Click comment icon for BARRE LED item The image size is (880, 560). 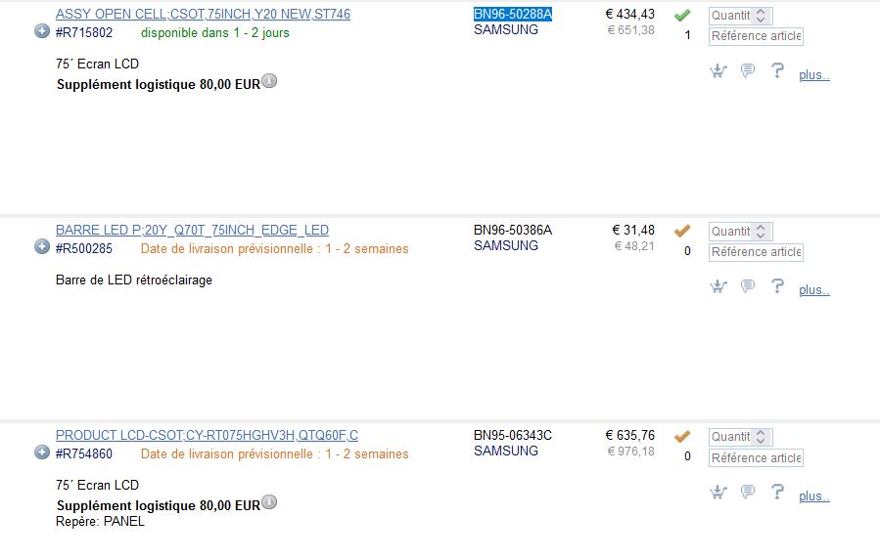point(748,286)
